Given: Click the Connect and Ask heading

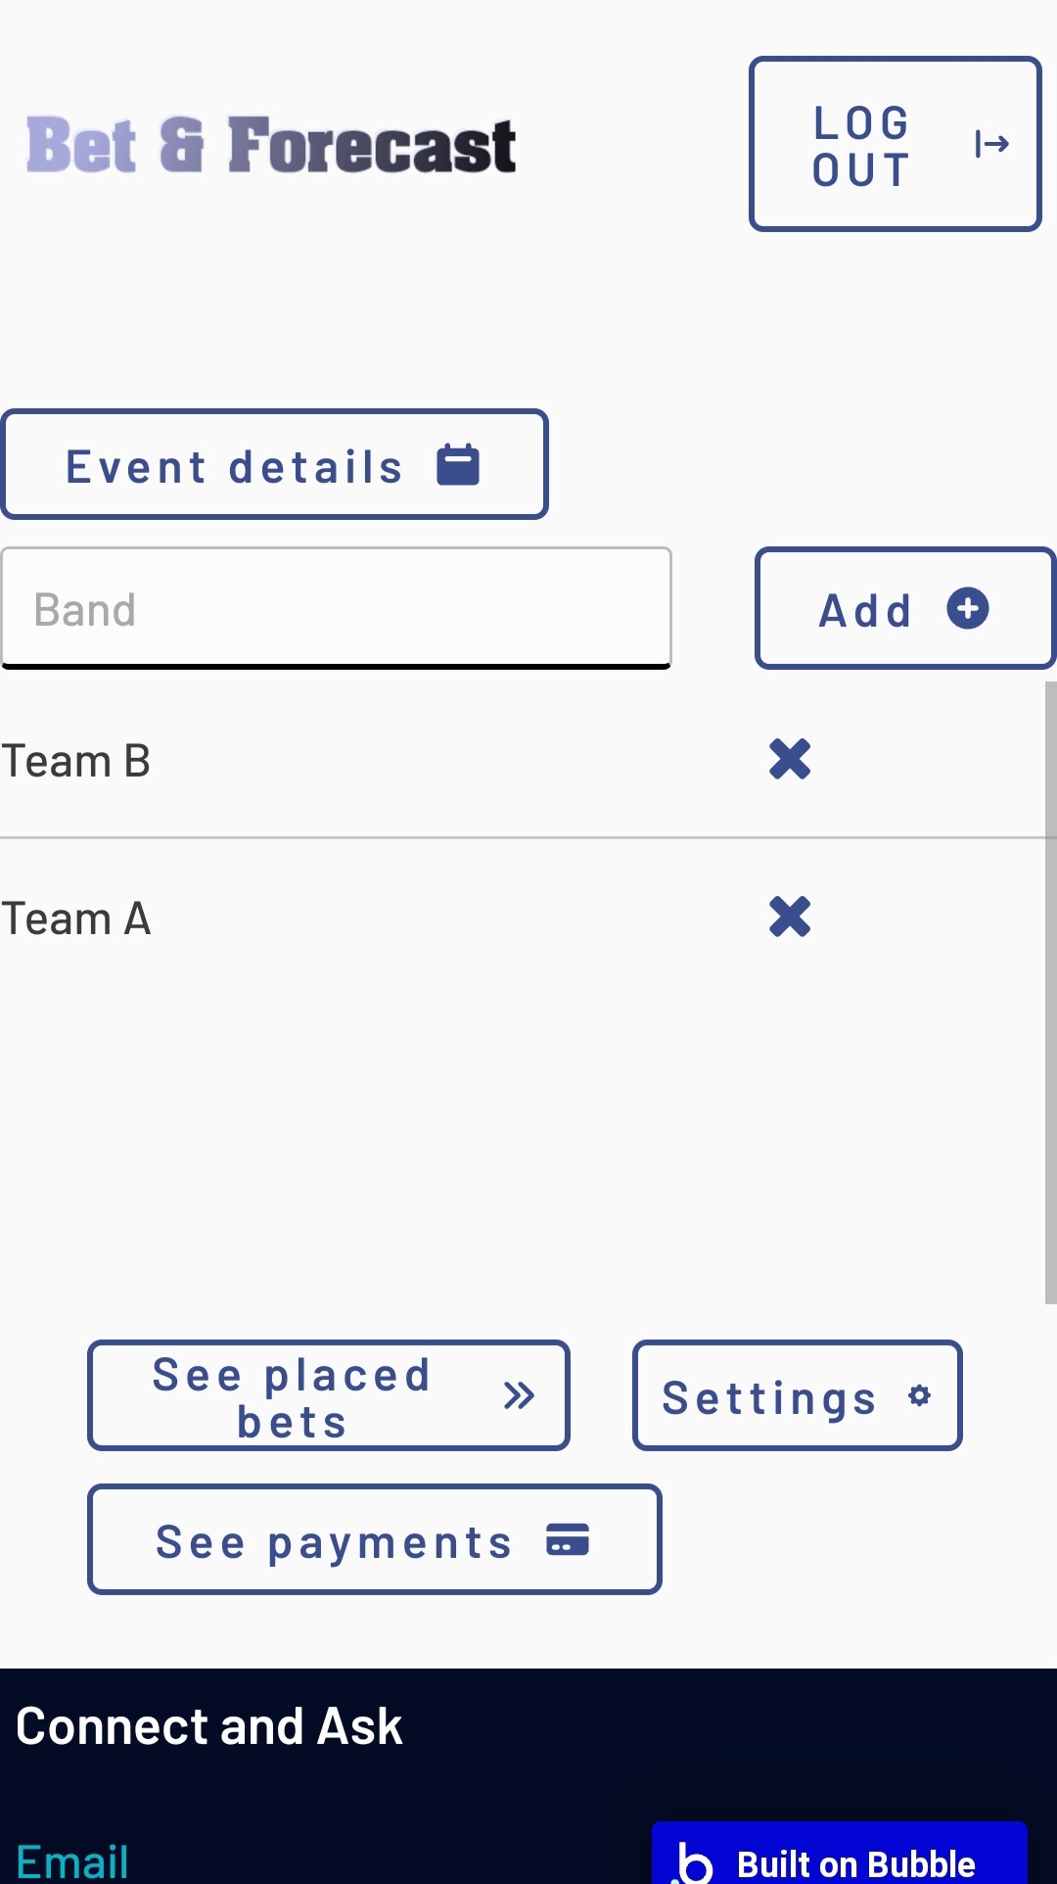Looking at the screenshot, I should point(209,1726).
